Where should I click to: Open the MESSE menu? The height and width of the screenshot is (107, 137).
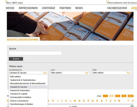[10, 8]
